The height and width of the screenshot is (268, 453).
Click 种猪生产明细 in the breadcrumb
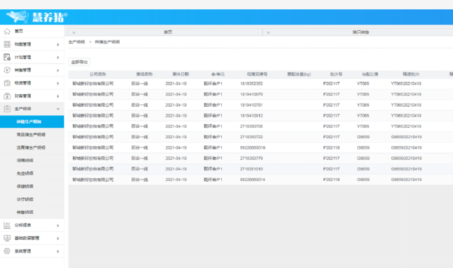click(x=107, y=42)
